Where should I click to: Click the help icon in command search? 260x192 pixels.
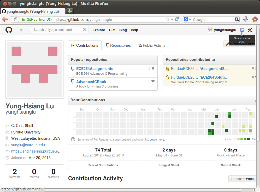84,30
